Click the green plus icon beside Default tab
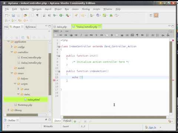 (75, 121)
